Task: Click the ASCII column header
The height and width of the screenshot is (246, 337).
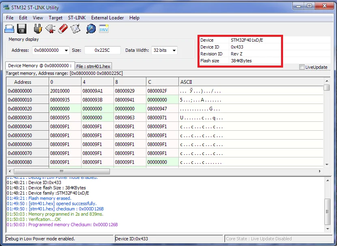Action: (x=251, y=82)
